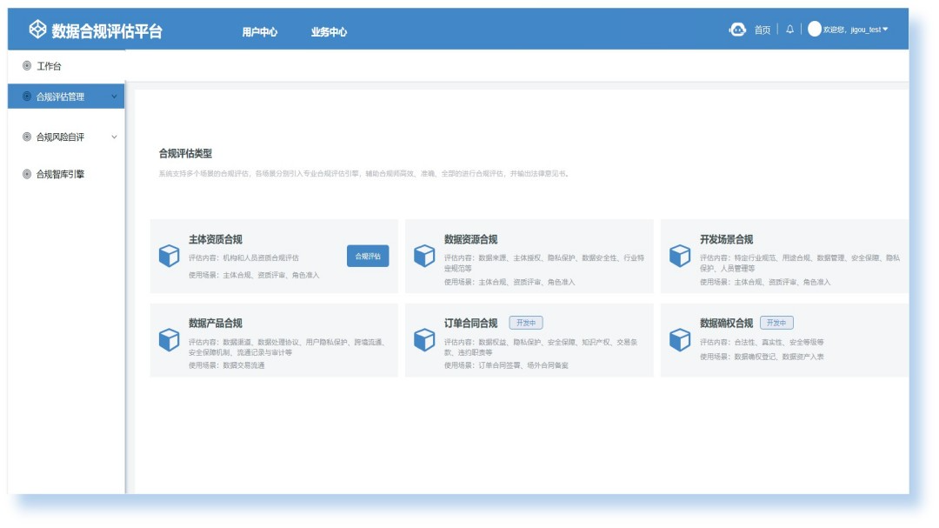Image resolution: width=939 pixels, height=528 pixels.
Task: Click the platform logo icon in header
Action: [x=37, y=30]
